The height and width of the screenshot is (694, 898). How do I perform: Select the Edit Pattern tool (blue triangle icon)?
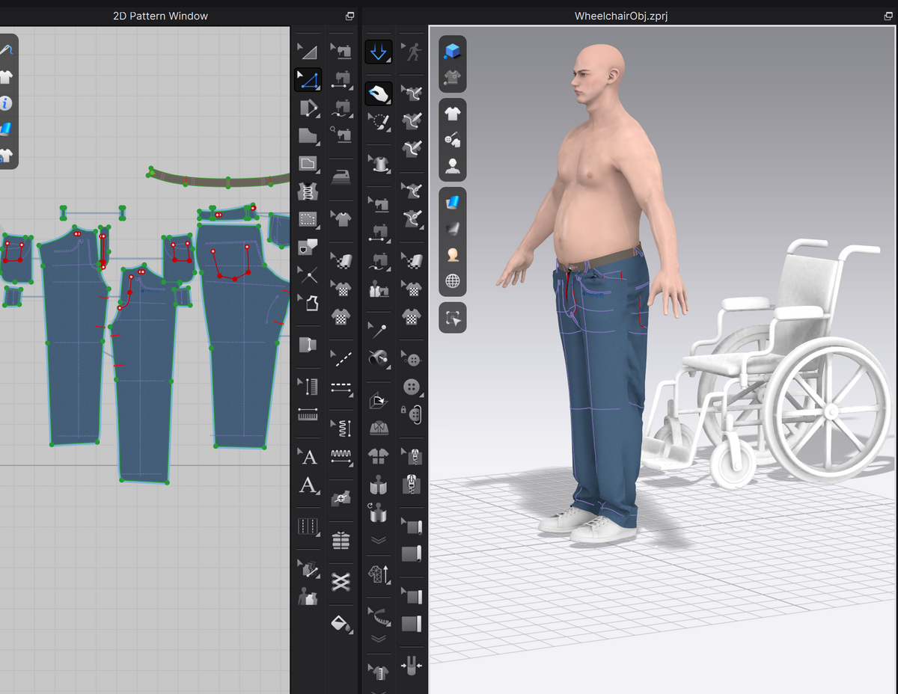coord(308,79)
